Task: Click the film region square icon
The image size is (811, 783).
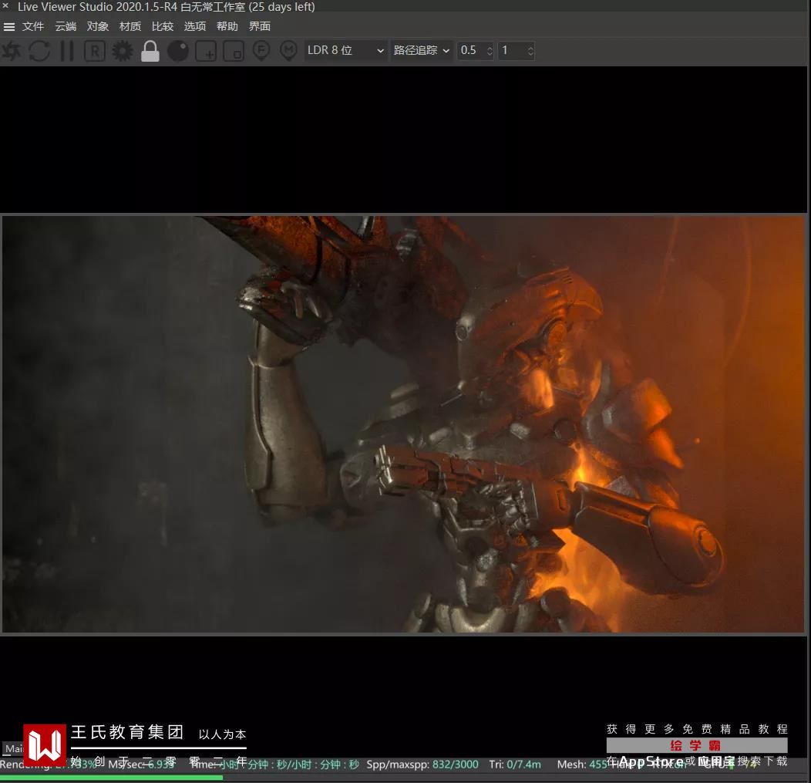Action: tap(234, 51)
